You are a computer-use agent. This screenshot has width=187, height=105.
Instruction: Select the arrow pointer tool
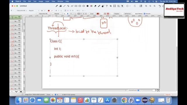coord(122,6)
